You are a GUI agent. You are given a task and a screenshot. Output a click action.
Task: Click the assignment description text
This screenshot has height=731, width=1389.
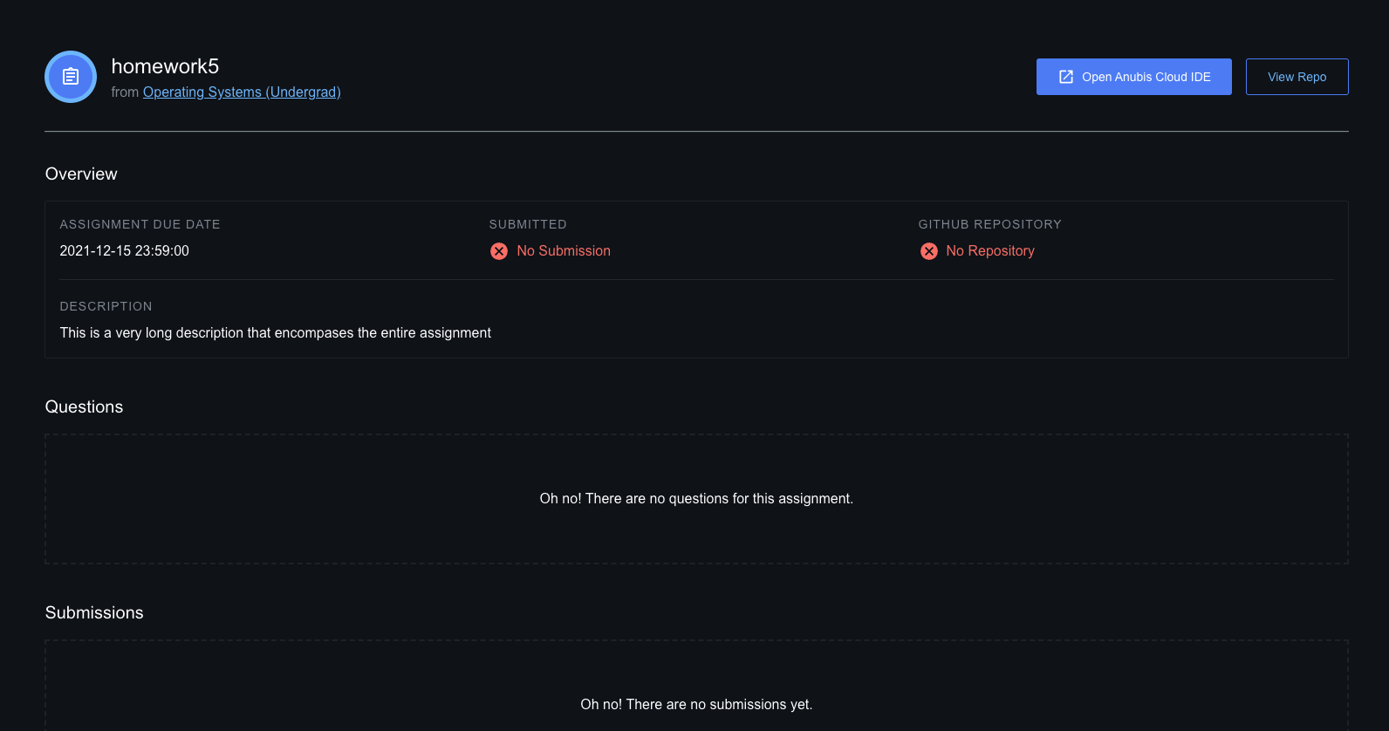click(x=275, y=332)
